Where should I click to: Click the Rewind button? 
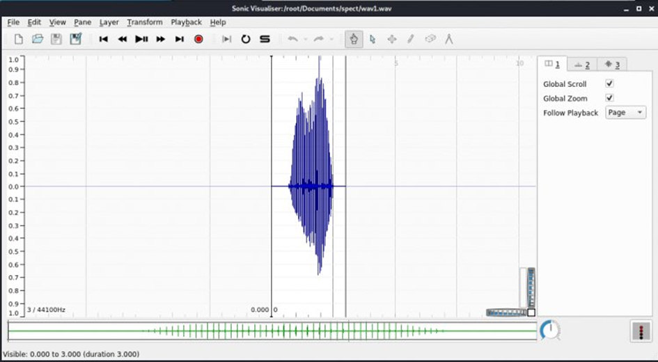pyautogui.click(x=122, y=39)
